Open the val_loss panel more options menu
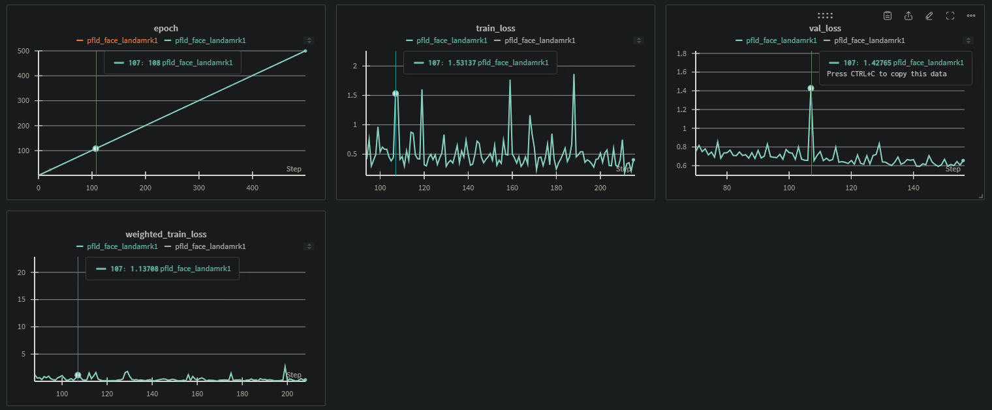The width and height of the screenshot is (992, 410). 971,16
